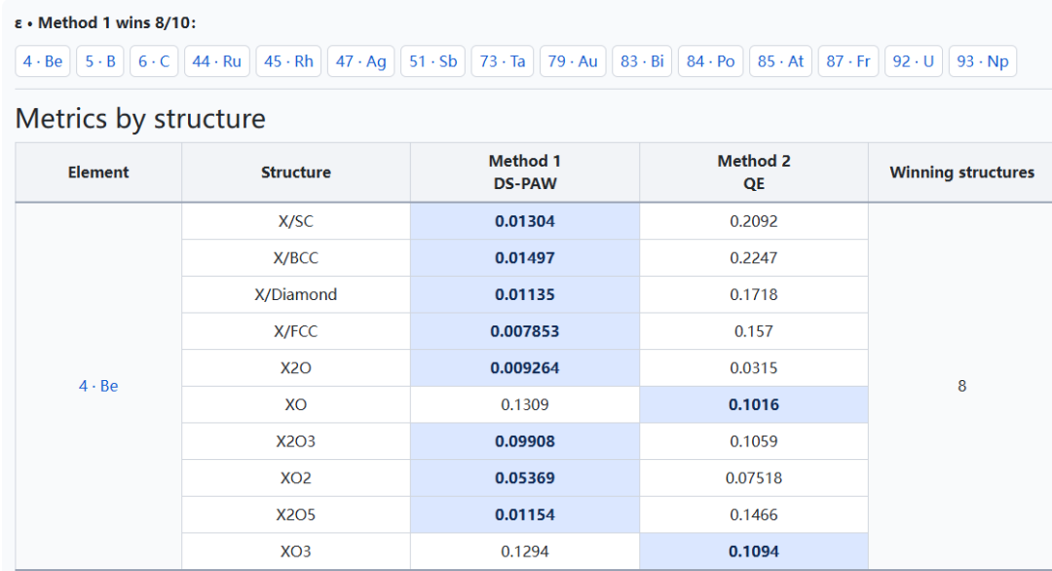Select the 83 · Bi element chip

(642, 61)
